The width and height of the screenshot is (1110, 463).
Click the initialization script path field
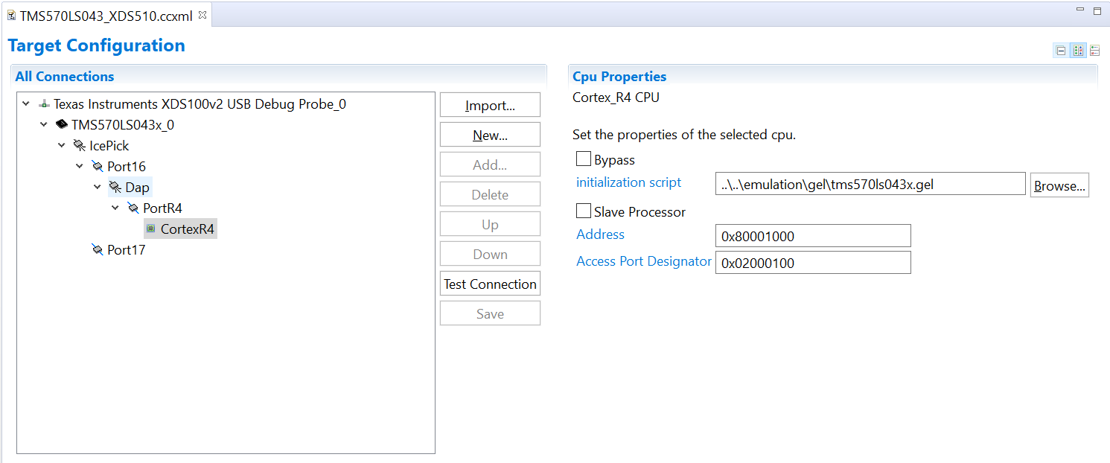click(x=870, y=184)
